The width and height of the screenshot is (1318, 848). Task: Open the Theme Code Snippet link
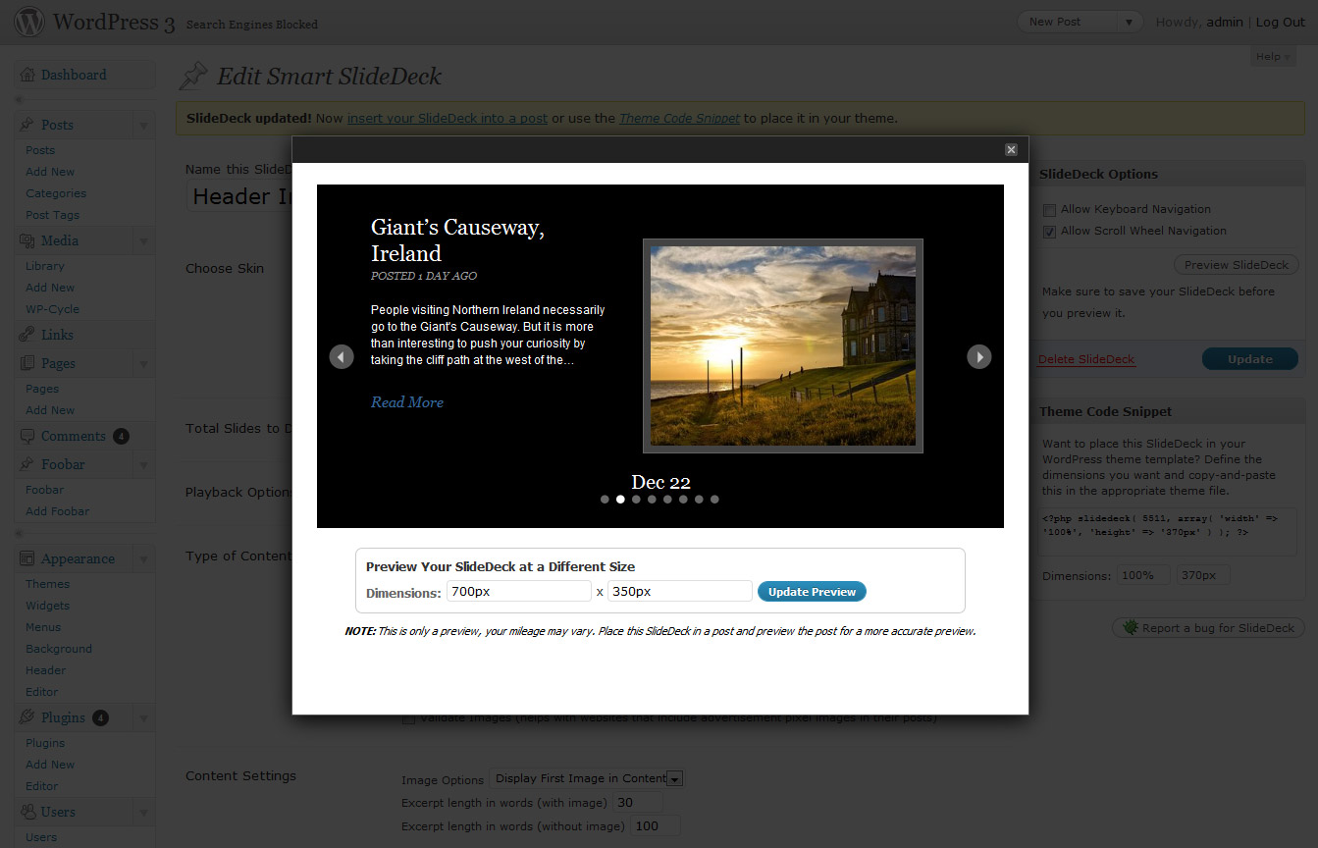point(680,118)
